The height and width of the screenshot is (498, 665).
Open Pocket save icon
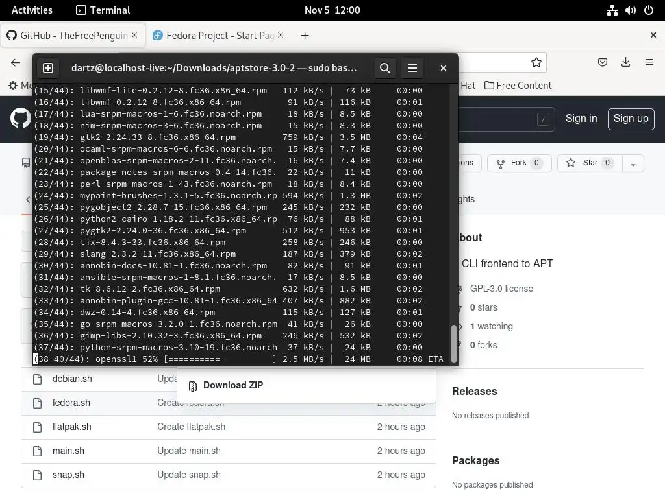click(x=602, y=63)
